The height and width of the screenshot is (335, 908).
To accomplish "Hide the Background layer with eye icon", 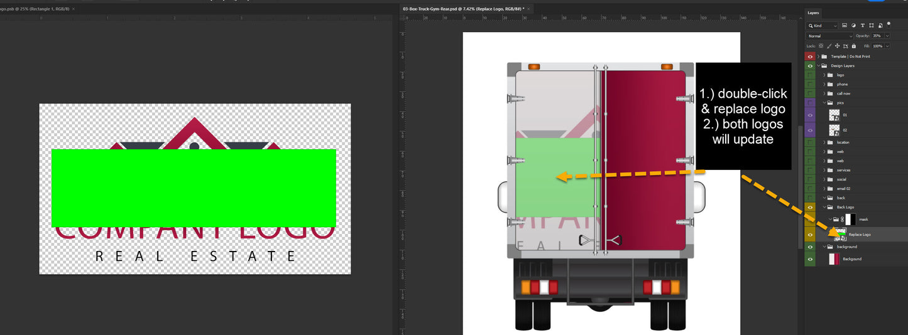I will click(810, 259).
